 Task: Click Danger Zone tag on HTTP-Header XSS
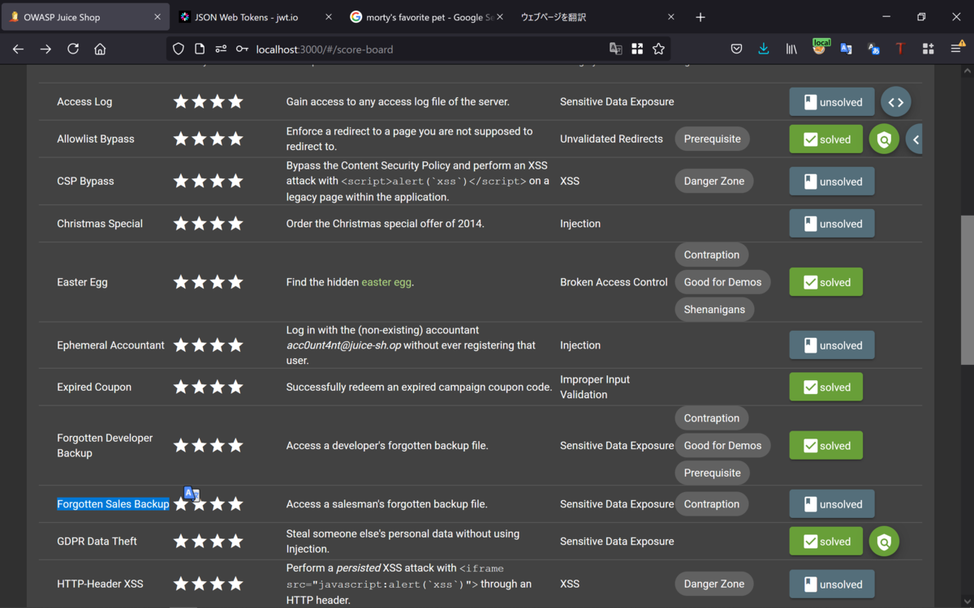pos(713,584)
